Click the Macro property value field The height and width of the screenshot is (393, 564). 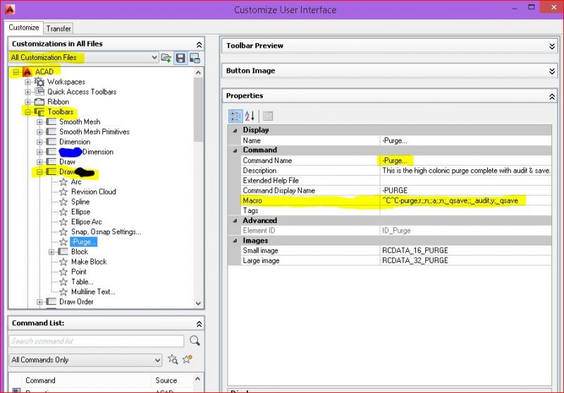point(465,201)
